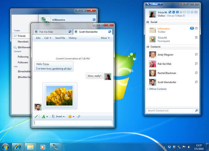
Task: Click the greyed Facebook icon in status row
Action: tap(181, 12)
